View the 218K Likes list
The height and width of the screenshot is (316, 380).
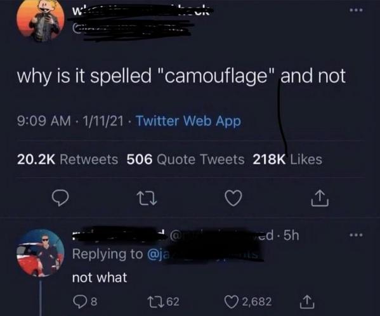[x=287, y=159]
